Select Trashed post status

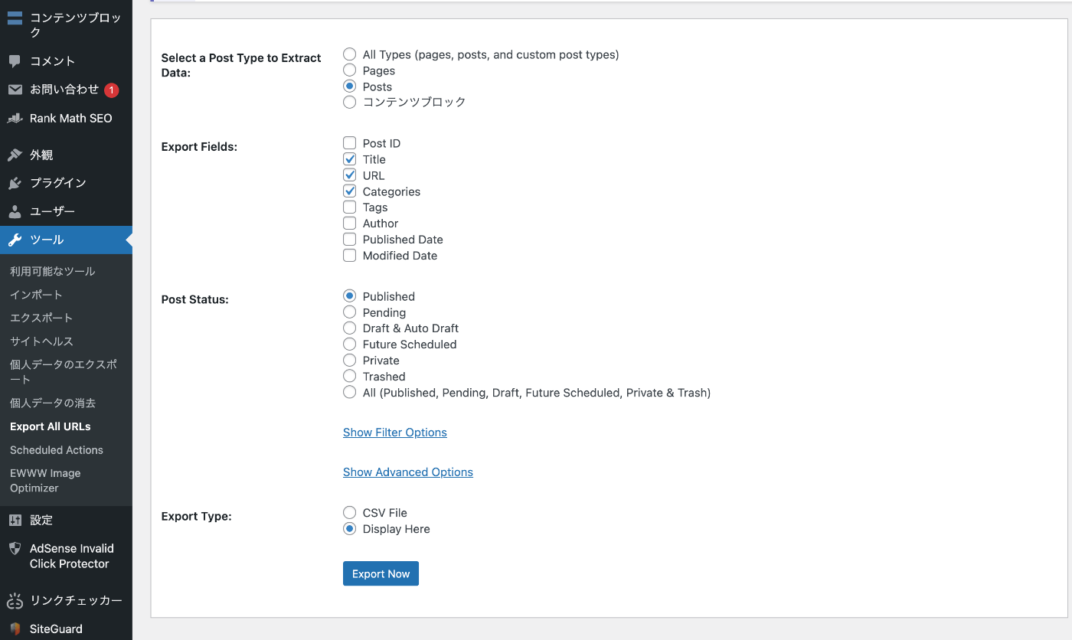tap(350, 377)
